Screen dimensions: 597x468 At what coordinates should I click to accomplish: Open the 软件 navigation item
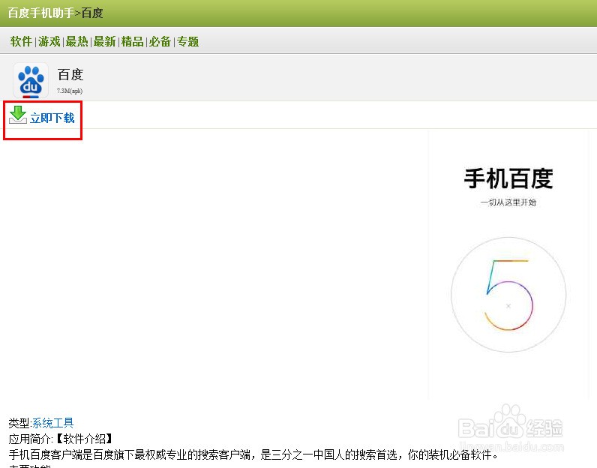[x=21, y=41]
